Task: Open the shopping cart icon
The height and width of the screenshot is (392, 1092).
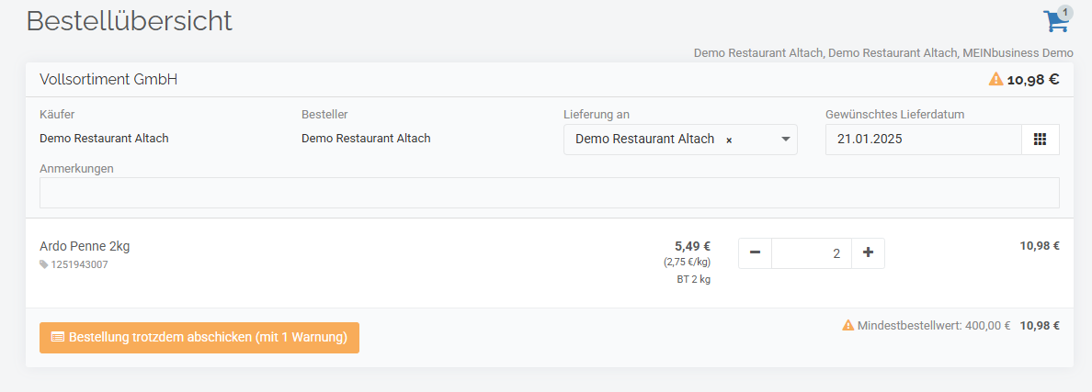Action: [x=1055, y=21]
